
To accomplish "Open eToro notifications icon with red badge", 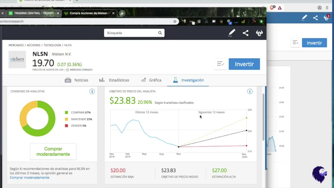I will (326, 18).
